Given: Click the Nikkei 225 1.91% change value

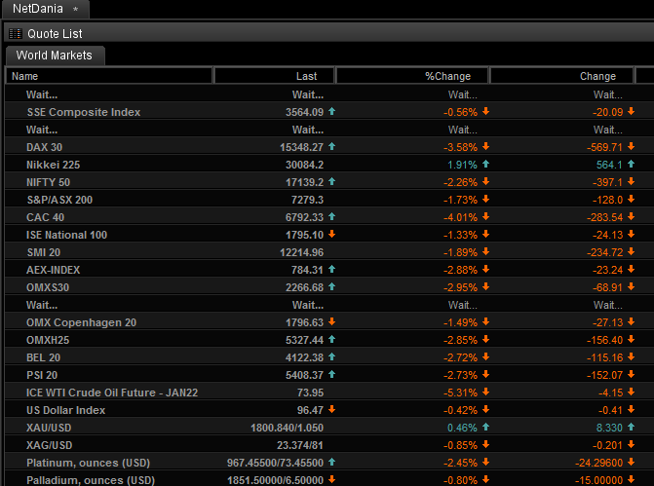Looking at the screenshot, I should (x=462, y=165).
